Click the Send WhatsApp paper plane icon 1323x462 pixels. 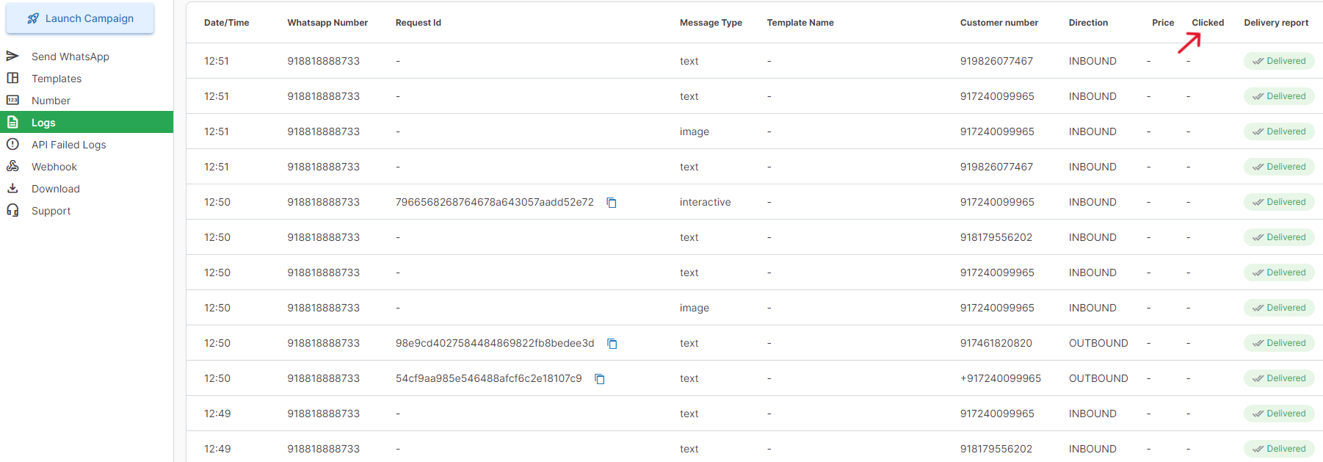[x=12, y=56]
